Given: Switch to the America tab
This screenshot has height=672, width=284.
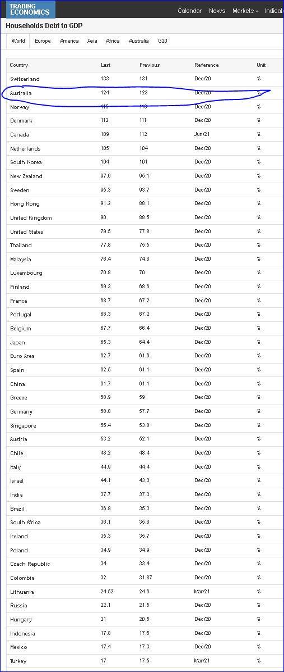Looking at the screenshot, I should 69,41.
